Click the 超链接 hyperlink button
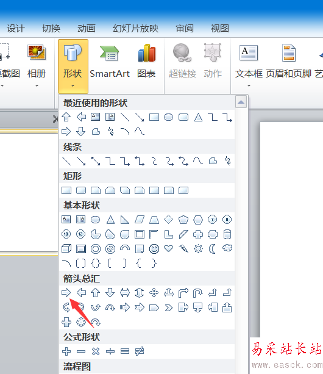Screen dimensions: 323x374 click(182, 62)
